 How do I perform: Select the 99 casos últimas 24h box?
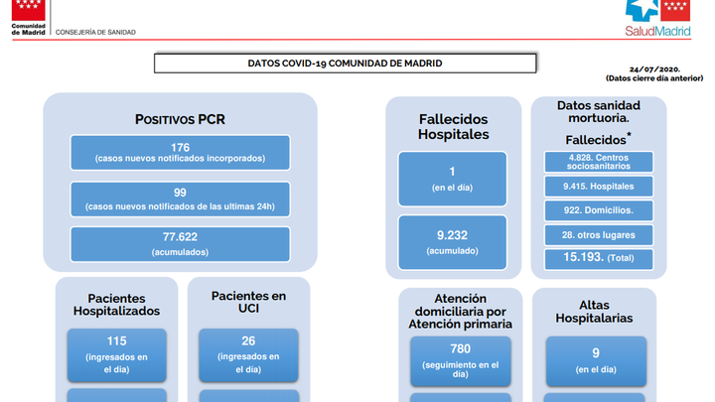coord(180,199)
